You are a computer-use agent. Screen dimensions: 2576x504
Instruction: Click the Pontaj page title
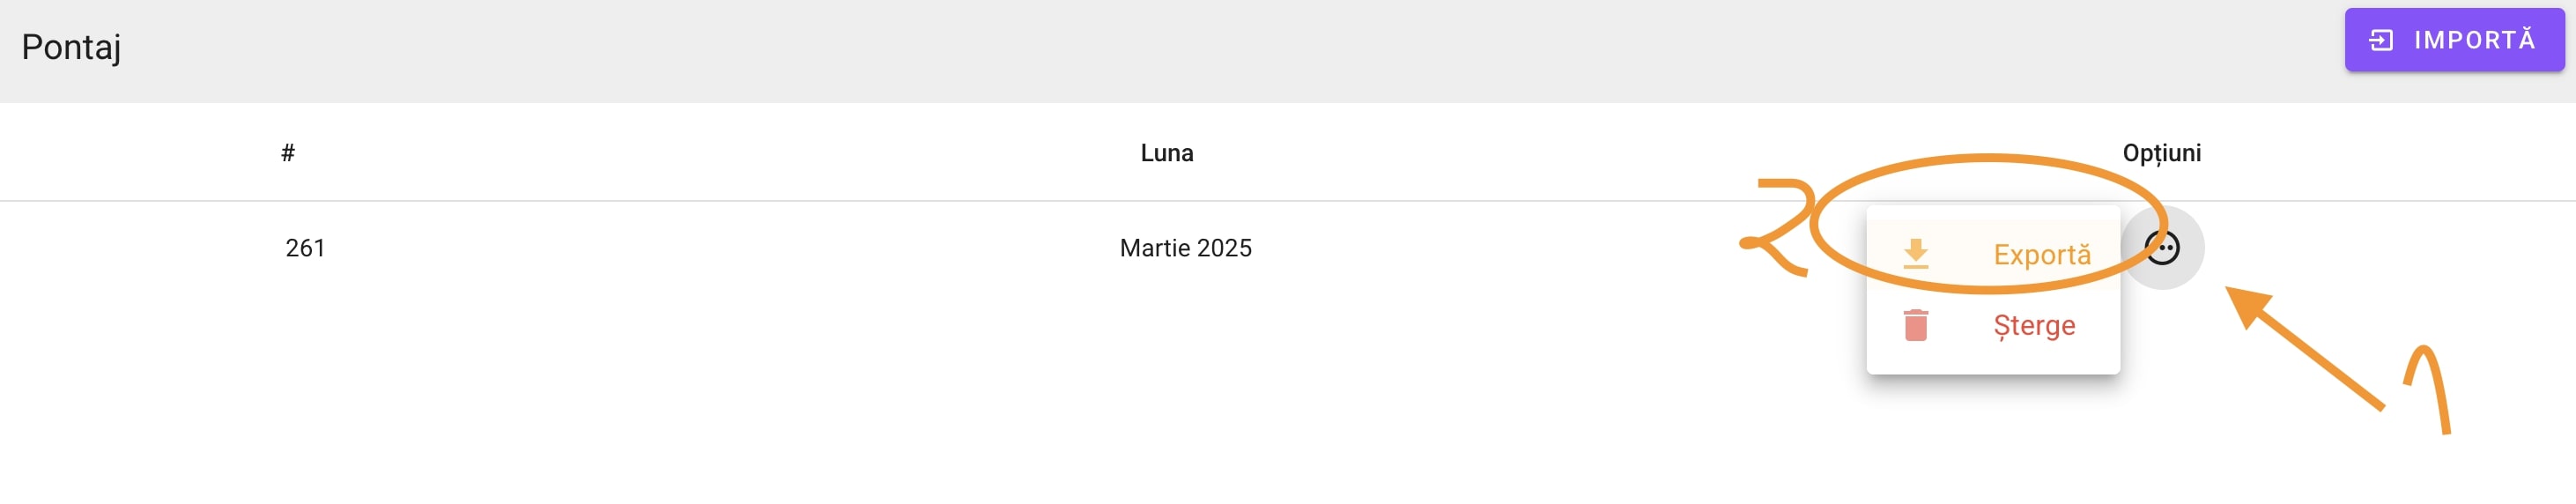(x=71, y=47)
